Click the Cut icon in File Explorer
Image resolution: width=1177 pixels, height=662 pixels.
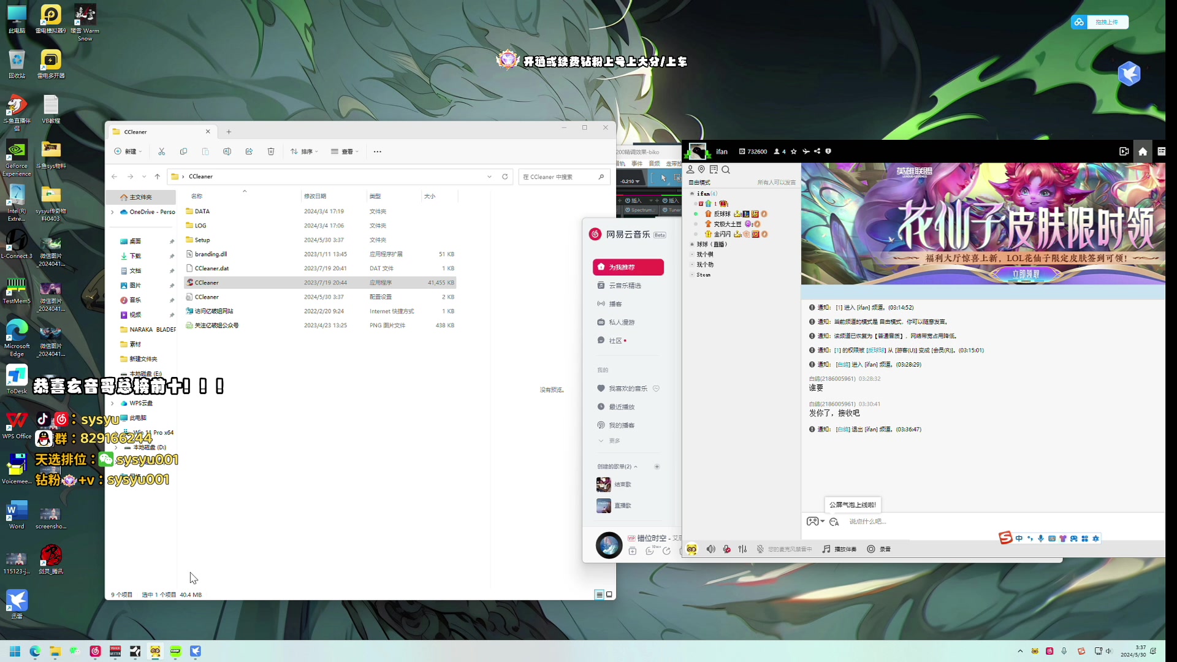[161, 151]
